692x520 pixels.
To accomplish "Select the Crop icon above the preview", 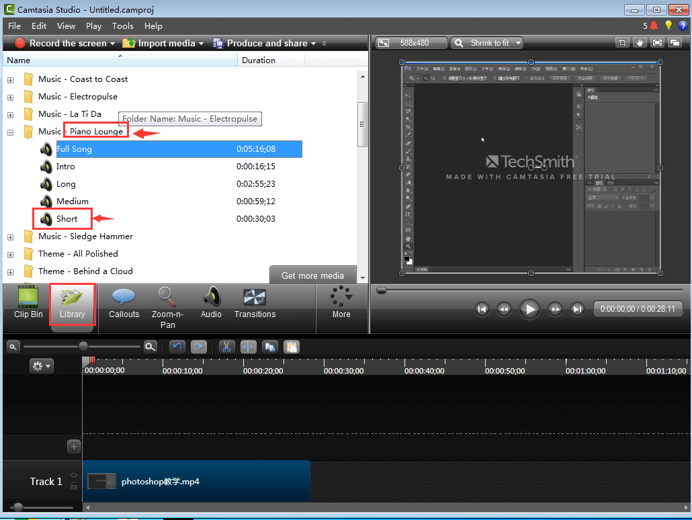I will 622,42.
